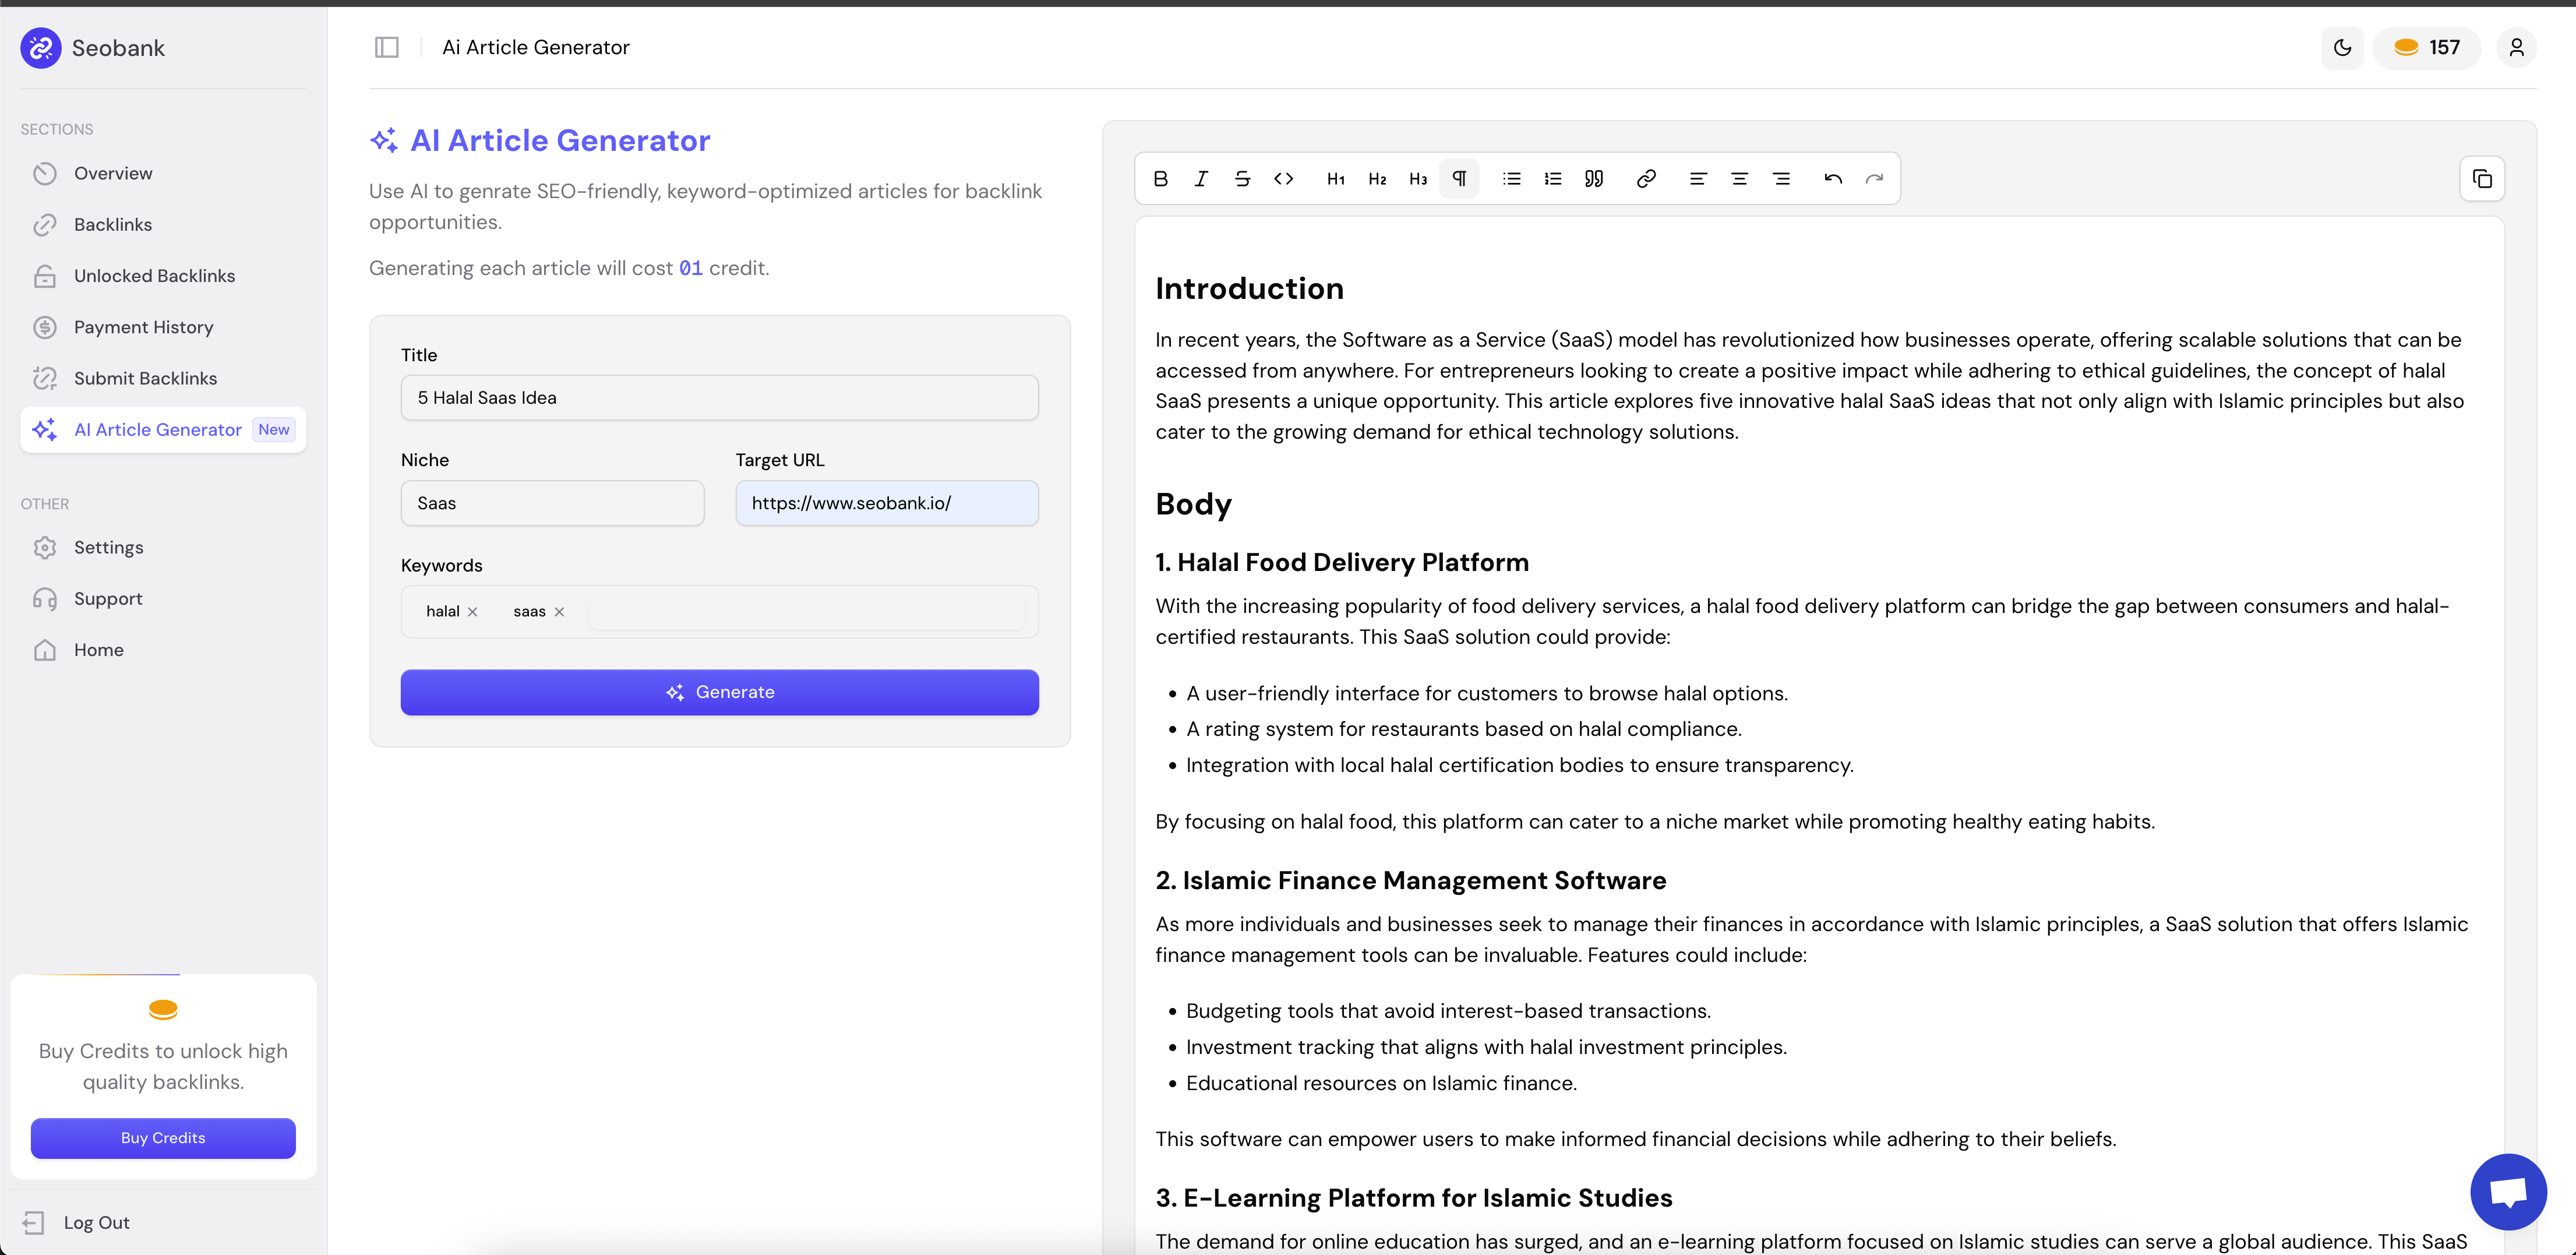The image size is (2576, 1255).
Task: Undo last edit in editor toolbar
Action: pos(1833,179)
